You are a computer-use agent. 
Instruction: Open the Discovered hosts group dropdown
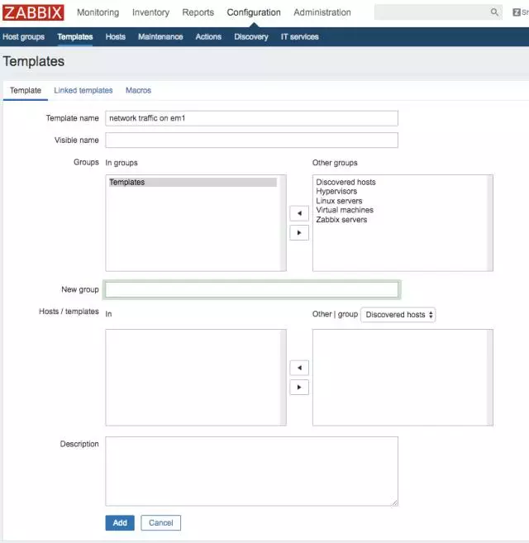(x=398, y=315)
